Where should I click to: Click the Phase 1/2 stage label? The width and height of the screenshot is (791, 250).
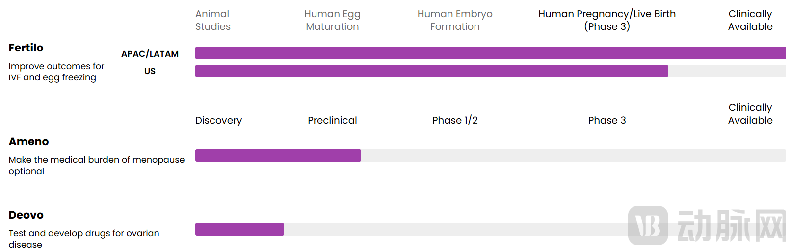coord(455,120)
